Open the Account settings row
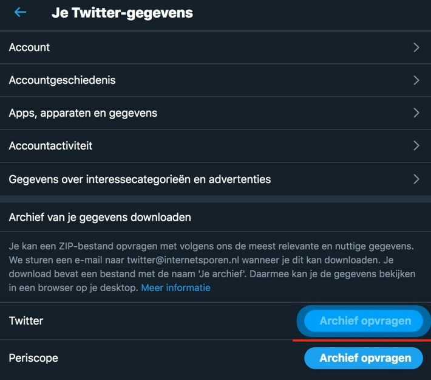431x380 pixels. [215, 47]
